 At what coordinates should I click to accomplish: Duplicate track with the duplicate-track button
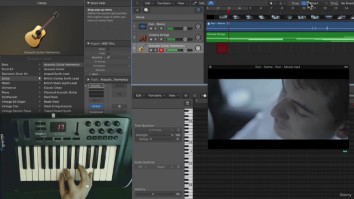pos(146,10)
